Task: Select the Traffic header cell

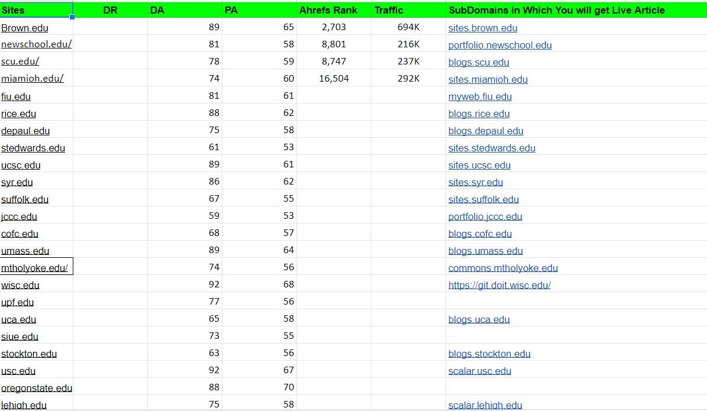Action: click(x=408, y=10)
